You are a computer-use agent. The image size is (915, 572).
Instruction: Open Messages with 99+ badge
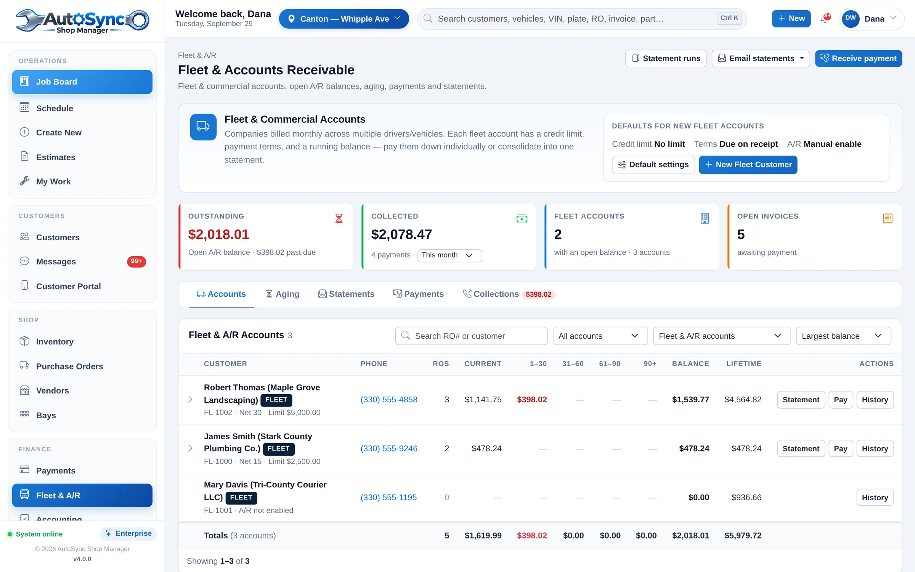click(82, 262)
